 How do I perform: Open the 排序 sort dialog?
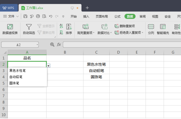pos(69,29)
